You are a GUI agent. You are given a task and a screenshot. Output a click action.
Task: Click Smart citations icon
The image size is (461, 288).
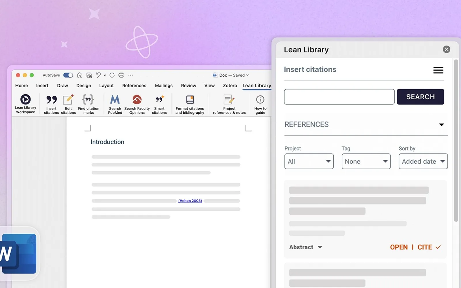159,105
